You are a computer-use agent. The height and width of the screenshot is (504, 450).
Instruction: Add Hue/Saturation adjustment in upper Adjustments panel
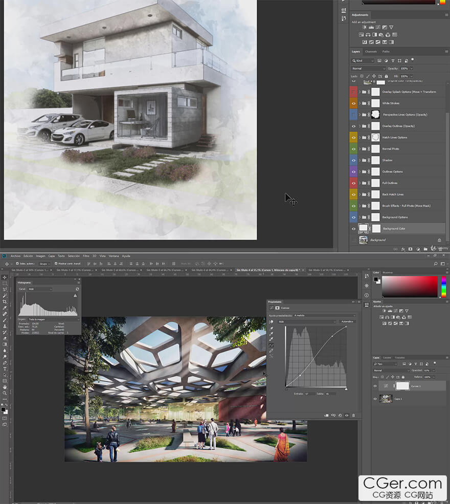pyautogui.click(x=361, y=35)
